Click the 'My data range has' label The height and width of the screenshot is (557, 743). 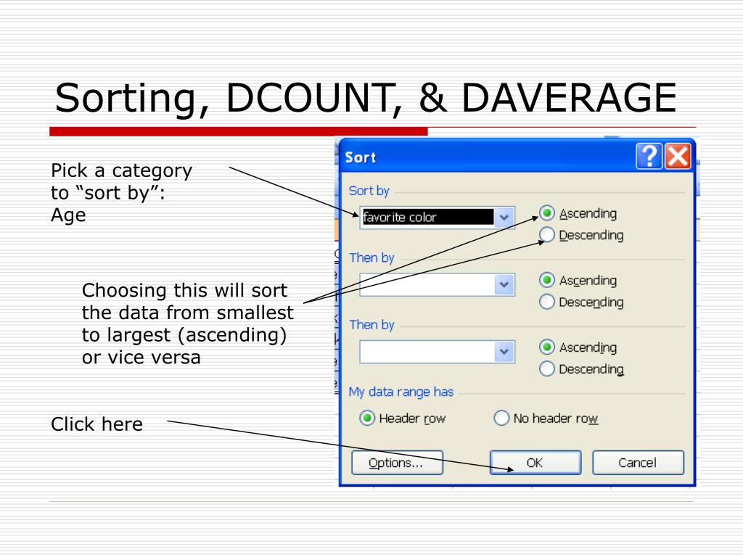(x=401, y=392)
